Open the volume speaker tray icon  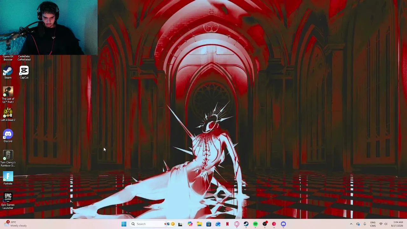(386, 224)
